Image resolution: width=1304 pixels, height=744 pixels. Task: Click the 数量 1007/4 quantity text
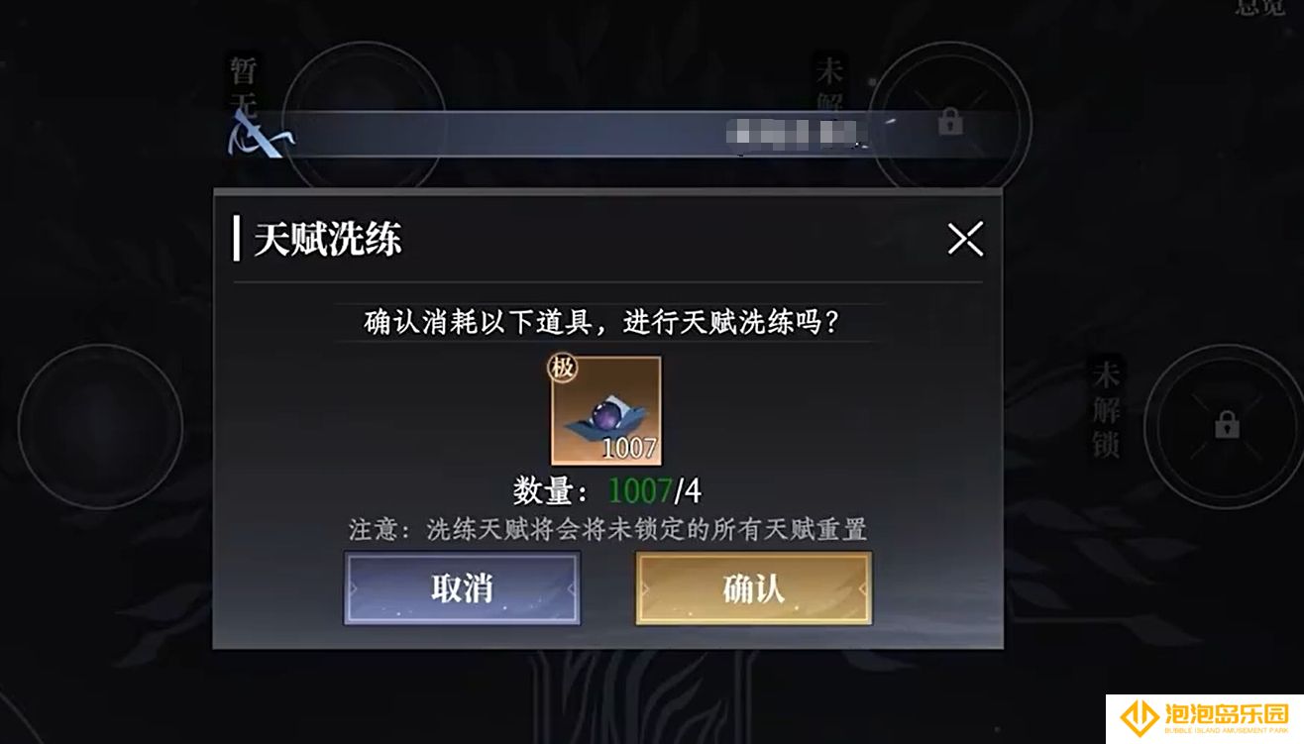[x=607, y=490]
